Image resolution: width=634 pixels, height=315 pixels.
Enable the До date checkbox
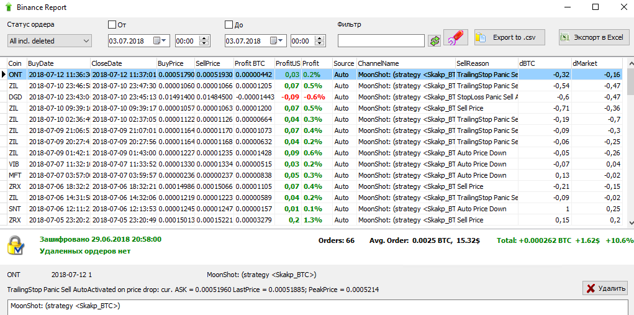click(x=229, y=25)
